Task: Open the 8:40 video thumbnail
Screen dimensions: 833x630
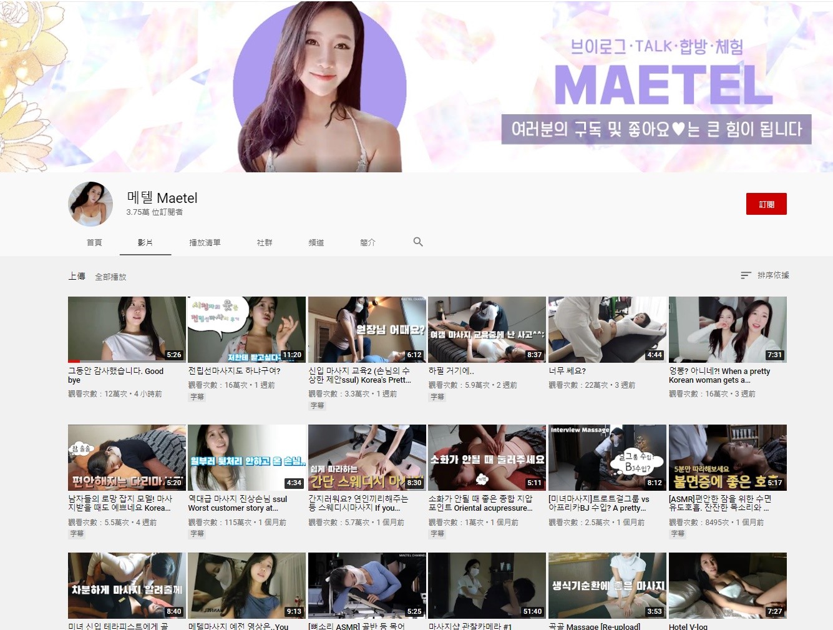Action: pos(127,586)
